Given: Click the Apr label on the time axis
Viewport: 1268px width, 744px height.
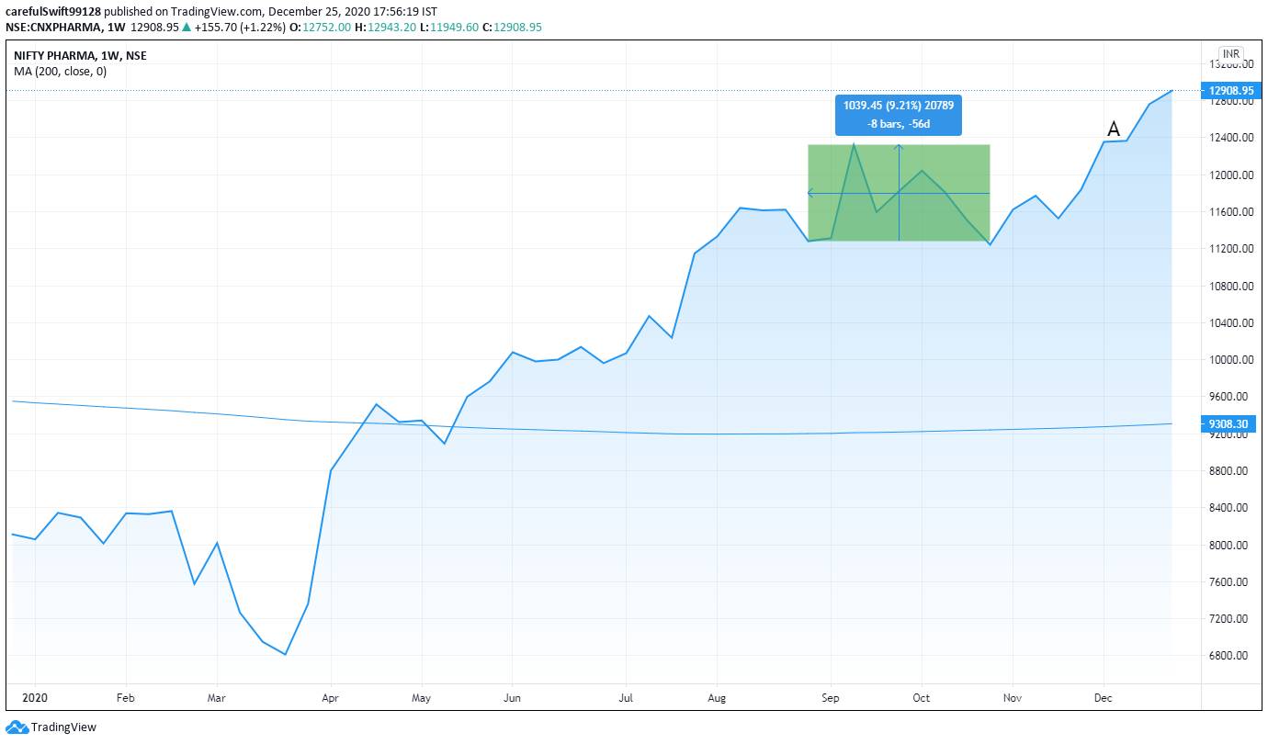Looking at the screenshot, I should [x=331, y=698].
